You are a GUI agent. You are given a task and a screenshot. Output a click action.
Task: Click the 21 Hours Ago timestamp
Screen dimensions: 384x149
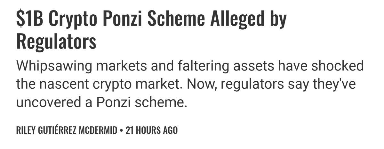(x=152, y=131)
